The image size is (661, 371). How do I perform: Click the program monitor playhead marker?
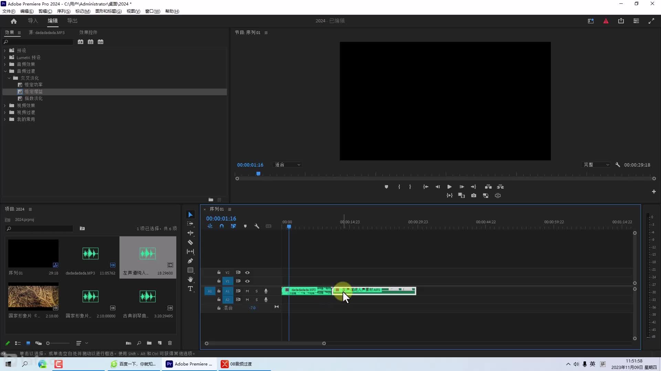258,174
